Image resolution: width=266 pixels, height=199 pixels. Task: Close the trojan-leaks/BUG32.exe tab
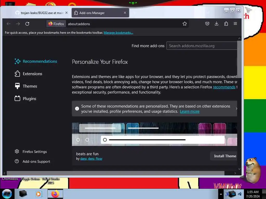click(66, 13)
